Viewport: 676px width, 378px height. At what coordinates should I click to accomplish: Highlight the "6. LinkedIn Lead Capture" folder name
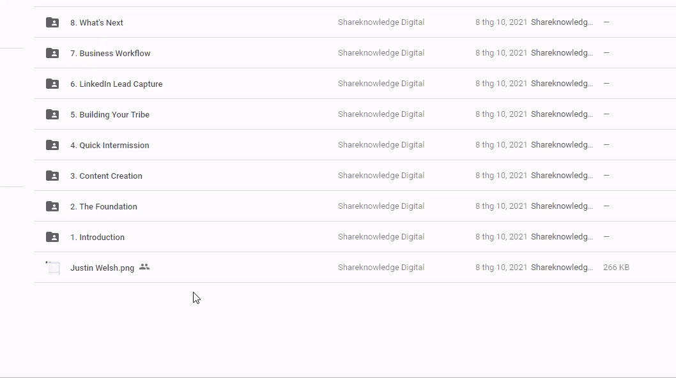pos(116,84)
